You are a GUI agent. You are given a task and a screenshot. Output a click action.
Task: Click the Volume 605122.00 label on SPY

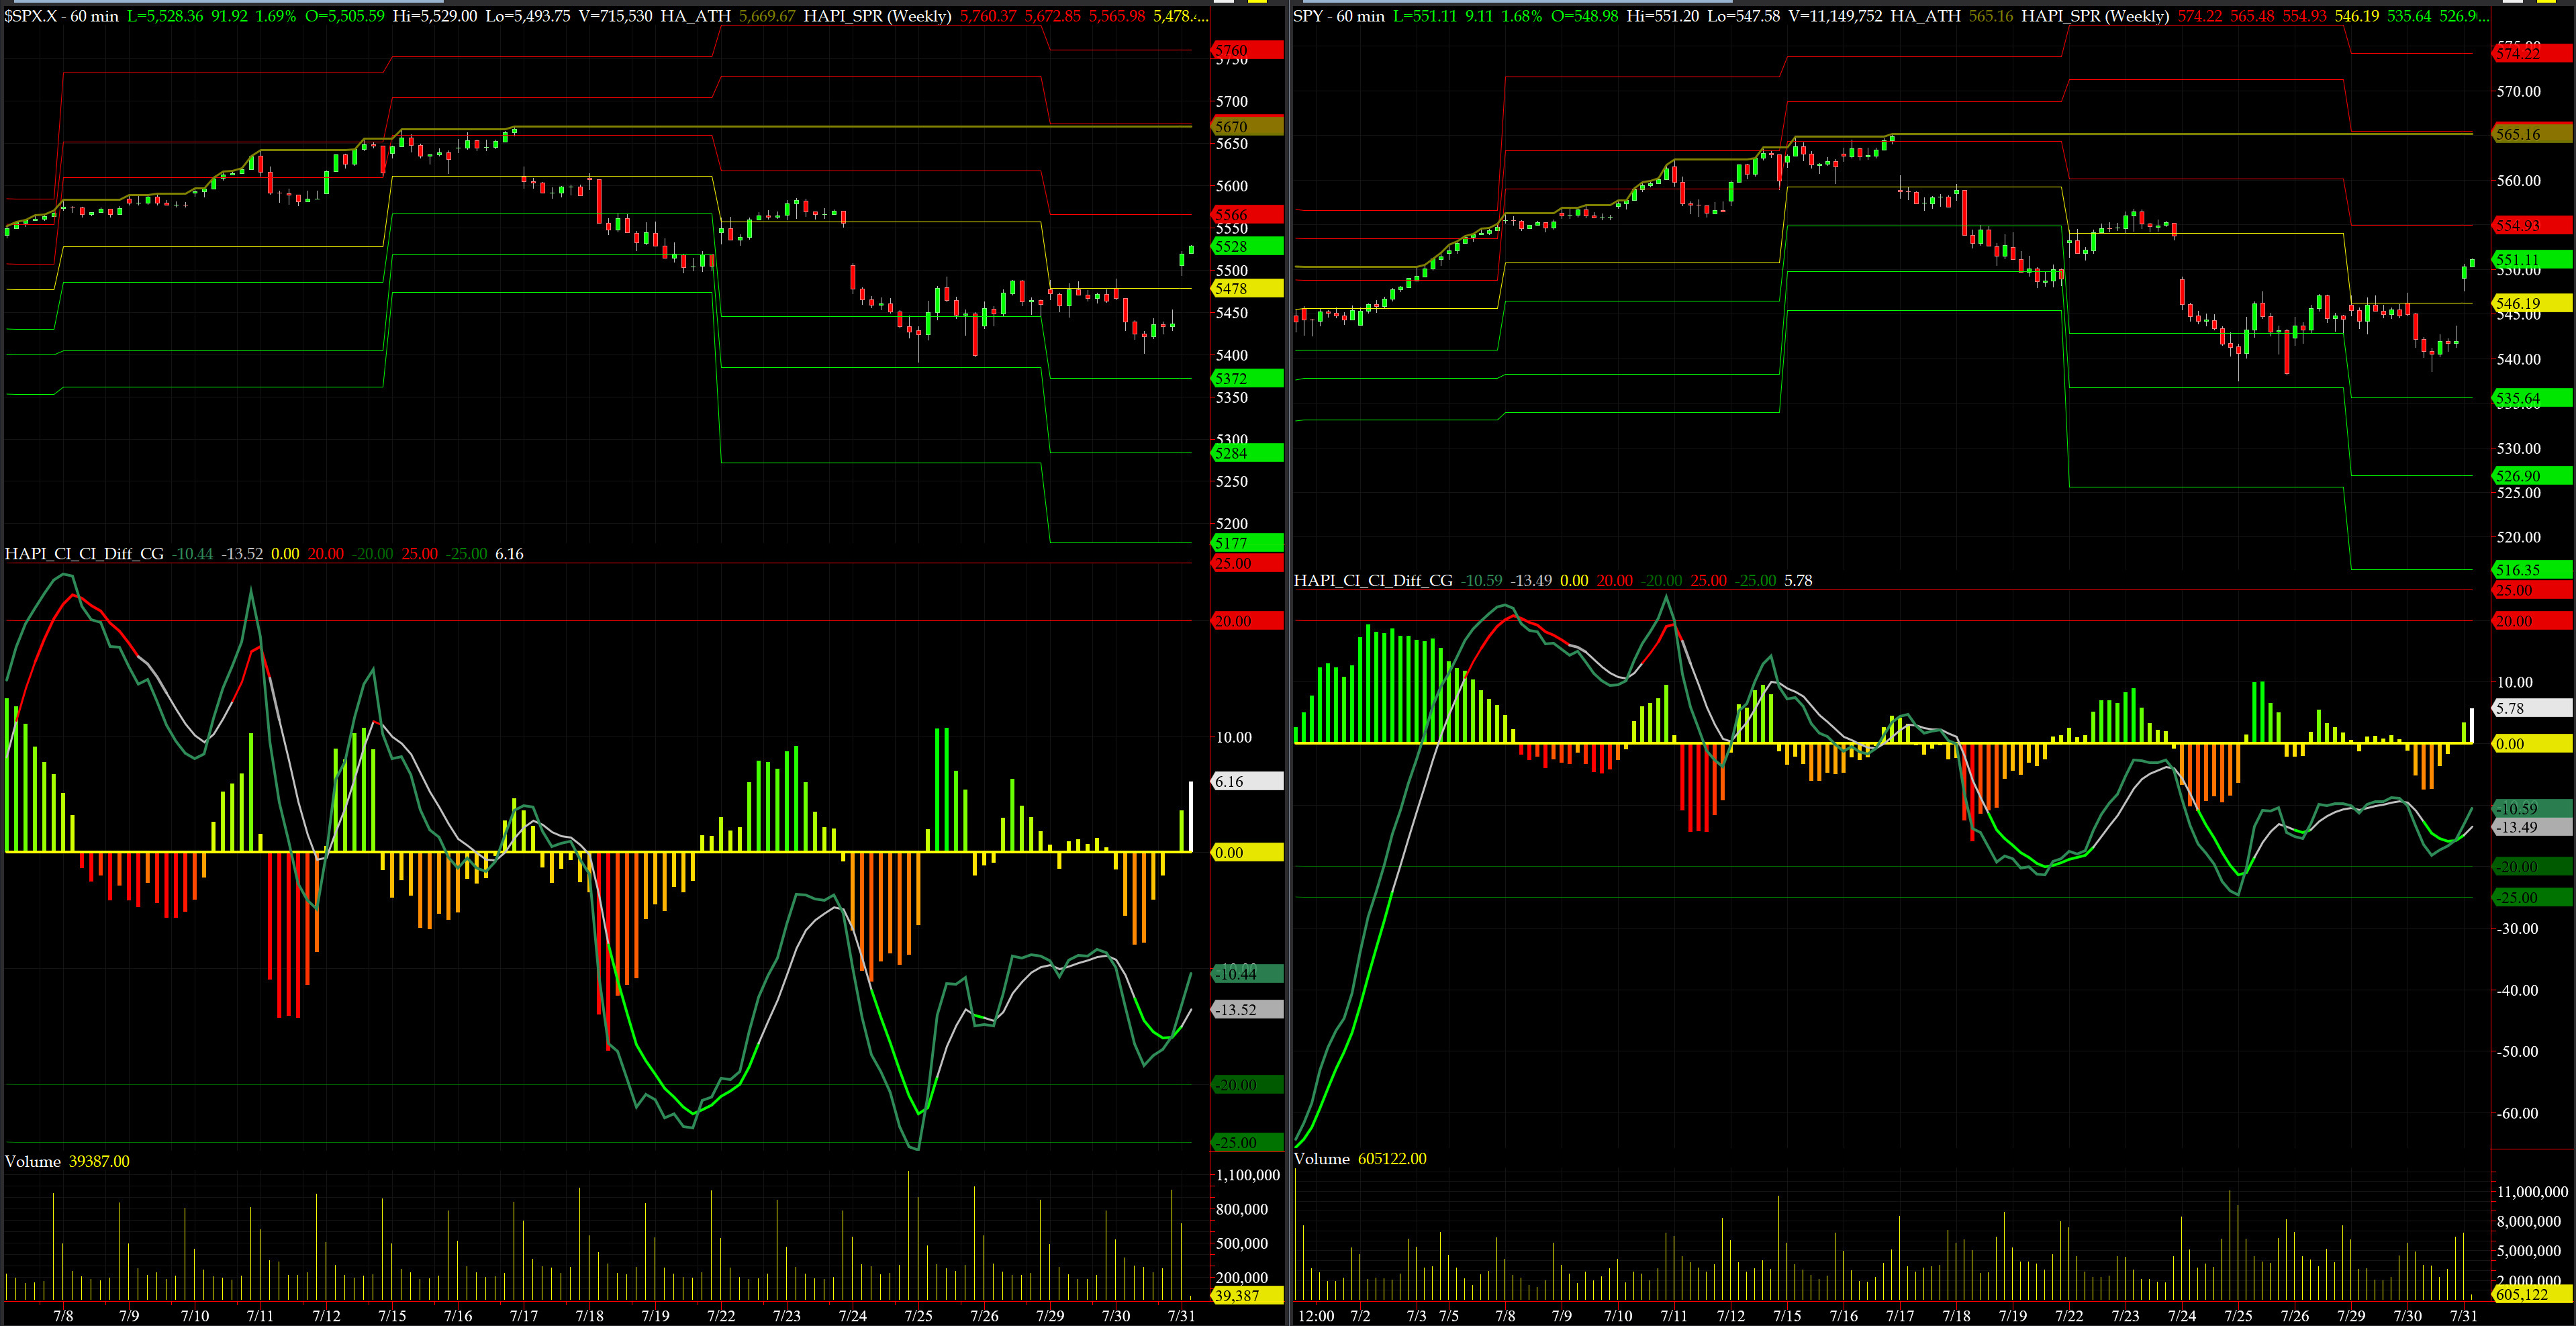[x=1360, y=1158]
